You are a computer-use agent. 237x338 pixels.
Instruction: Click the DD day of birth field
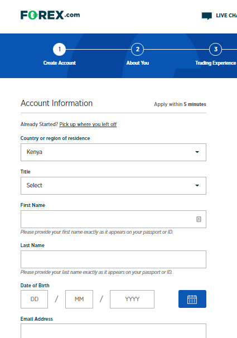(x=34, y=299)
